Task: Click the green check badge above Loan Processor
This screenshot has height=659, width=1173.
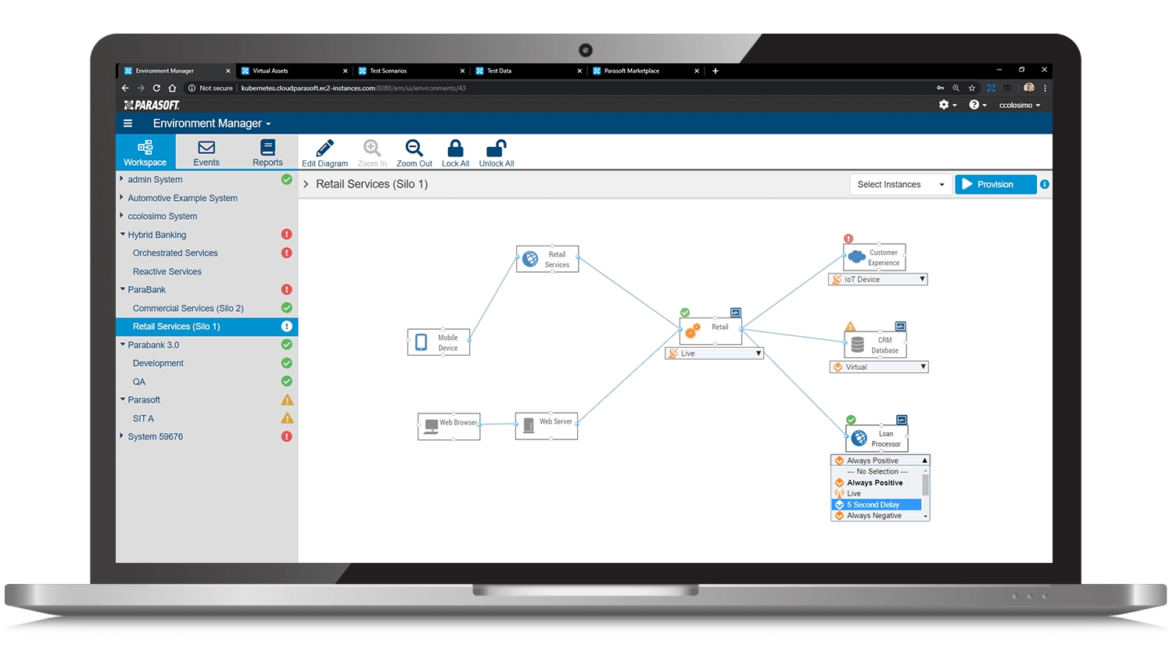Action: click(x=851, y=420)
